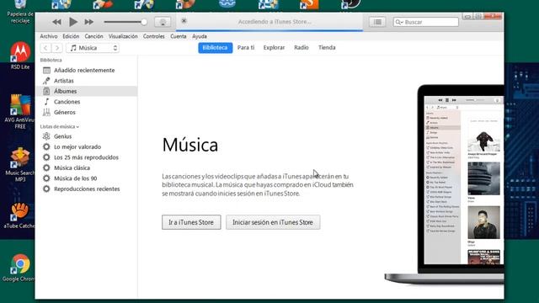Open the search magnifier options icon
Screen dimensions: 539x303
coord(399,22)
